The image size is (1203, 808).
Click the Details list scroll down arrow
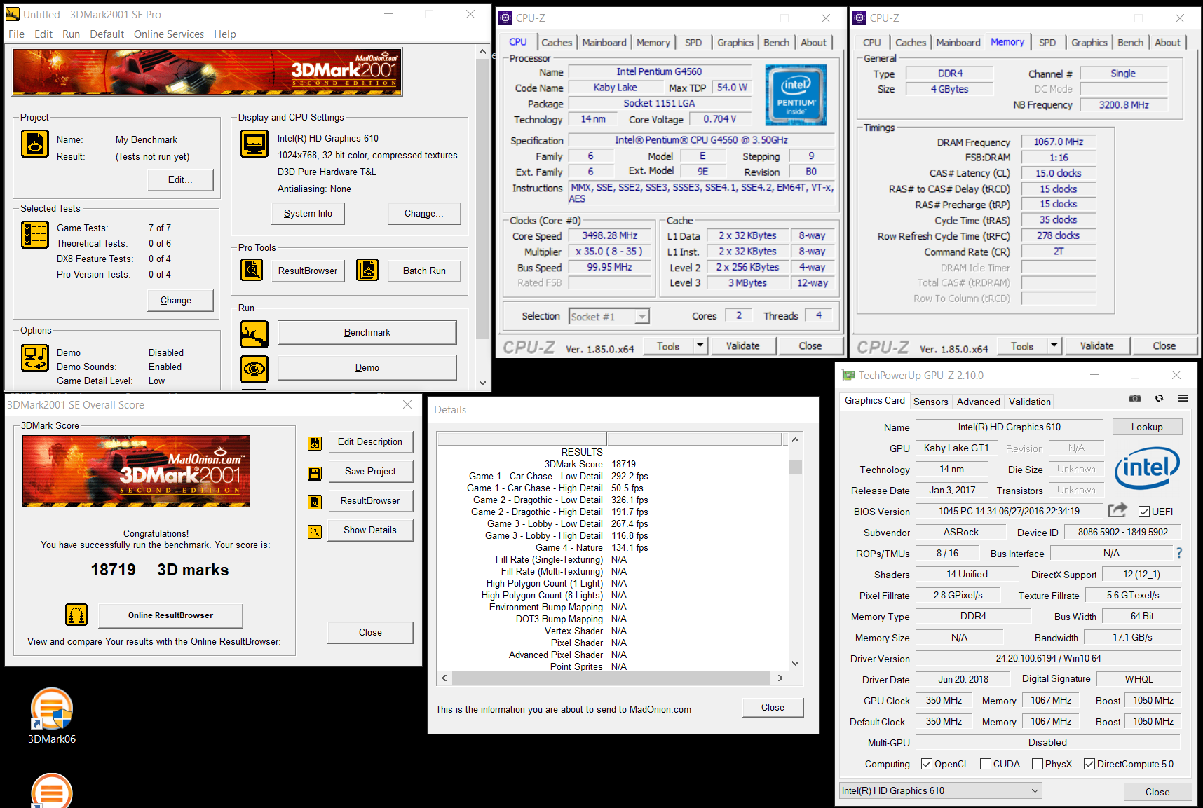click(x=795, y=663)
